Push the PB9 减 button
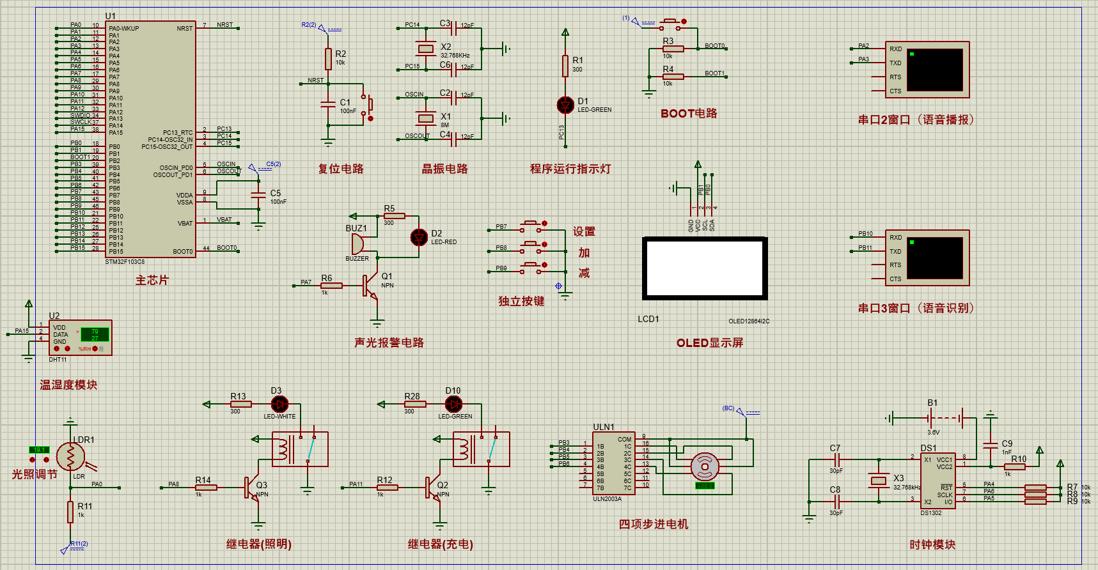The image size is (1098, 570). point(533,268)
